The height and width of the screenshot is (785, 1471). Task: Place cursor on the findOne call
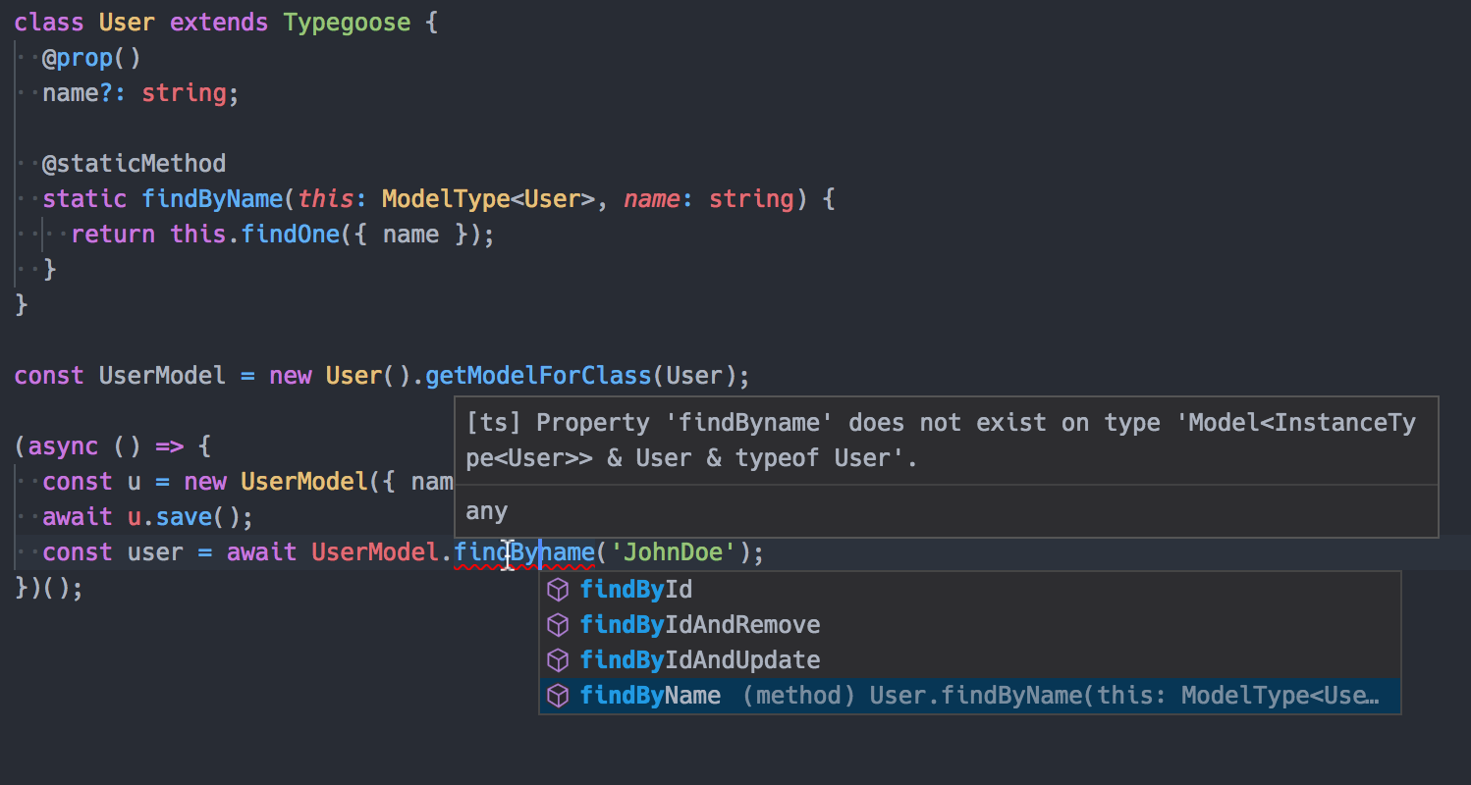coord(290,235)
